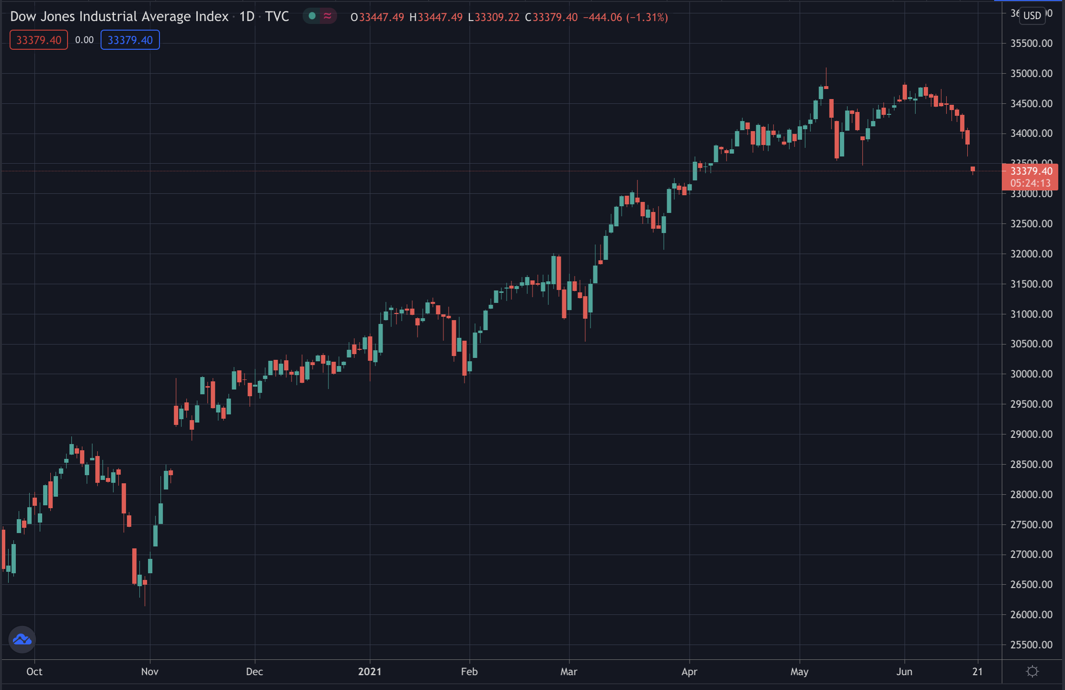
Task: Click the 25500.00 price axis label
Action: [x=1031, y=645]
